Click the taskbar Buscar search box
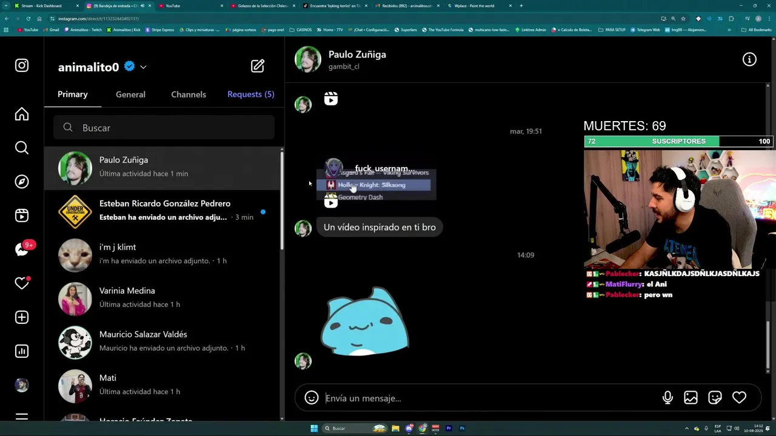 pos(355,428)
